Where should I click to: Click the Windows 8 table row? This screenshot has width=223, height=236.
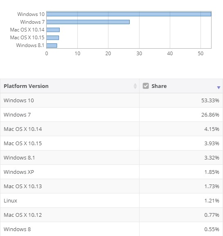[x=111, y=229]
